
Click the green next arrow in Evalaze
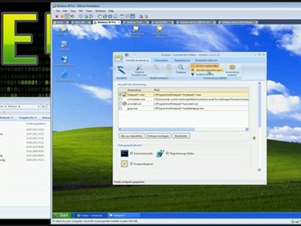[254, 138]
